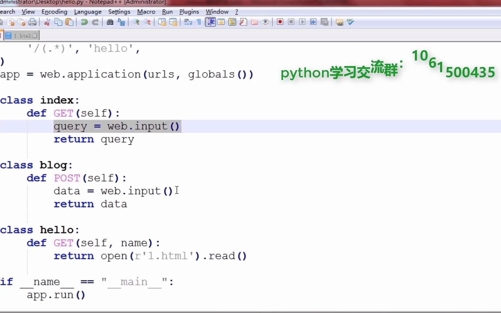
Task: Open the Window menu
Action: pos(217,12)
